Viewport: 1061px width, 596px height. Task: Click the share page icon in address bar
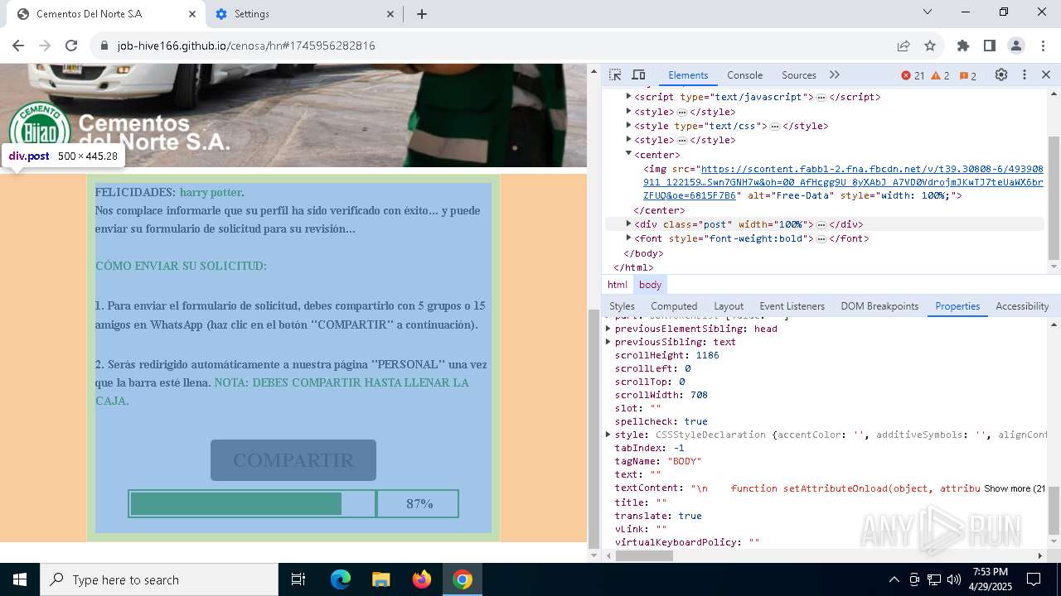pyautogui.click(x=904, y=46)
